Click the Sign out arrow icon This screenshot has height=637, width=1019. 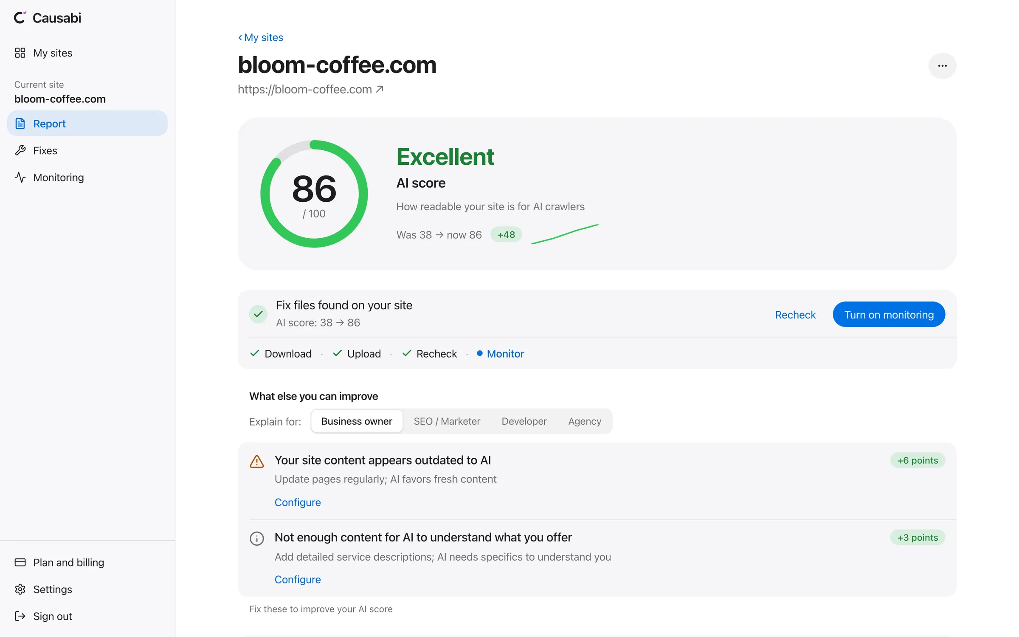[20, 616]
